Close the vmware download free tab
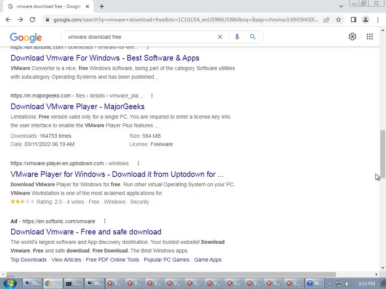Image resolution: width=386 pixels, height=289 pixels. 87,7
